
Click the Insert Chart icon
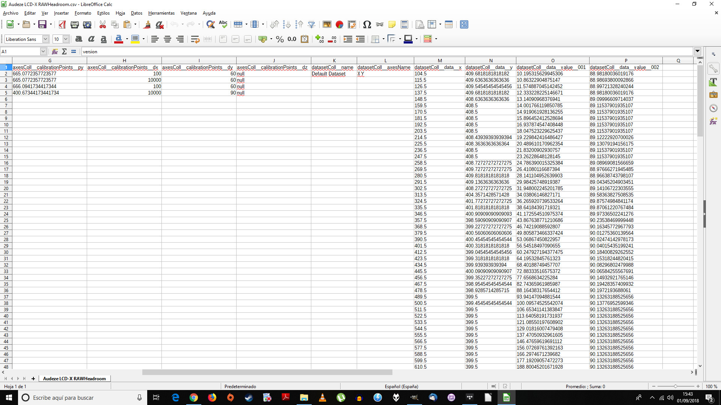[339, 25]
